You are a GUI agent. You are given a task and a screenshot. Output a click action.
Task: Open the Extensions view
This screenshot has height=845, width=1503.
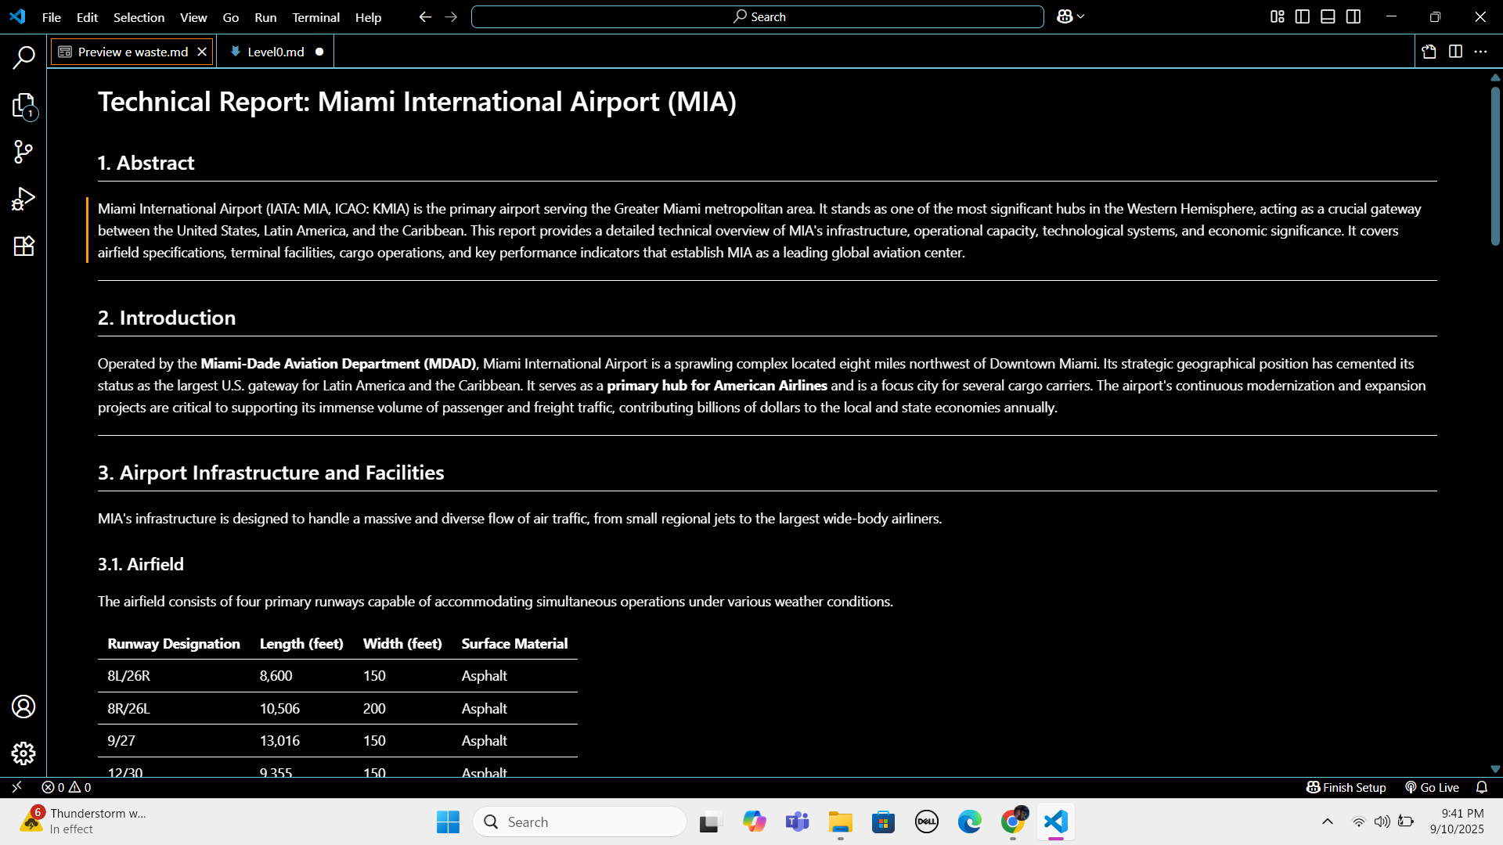tap(23, 246)
